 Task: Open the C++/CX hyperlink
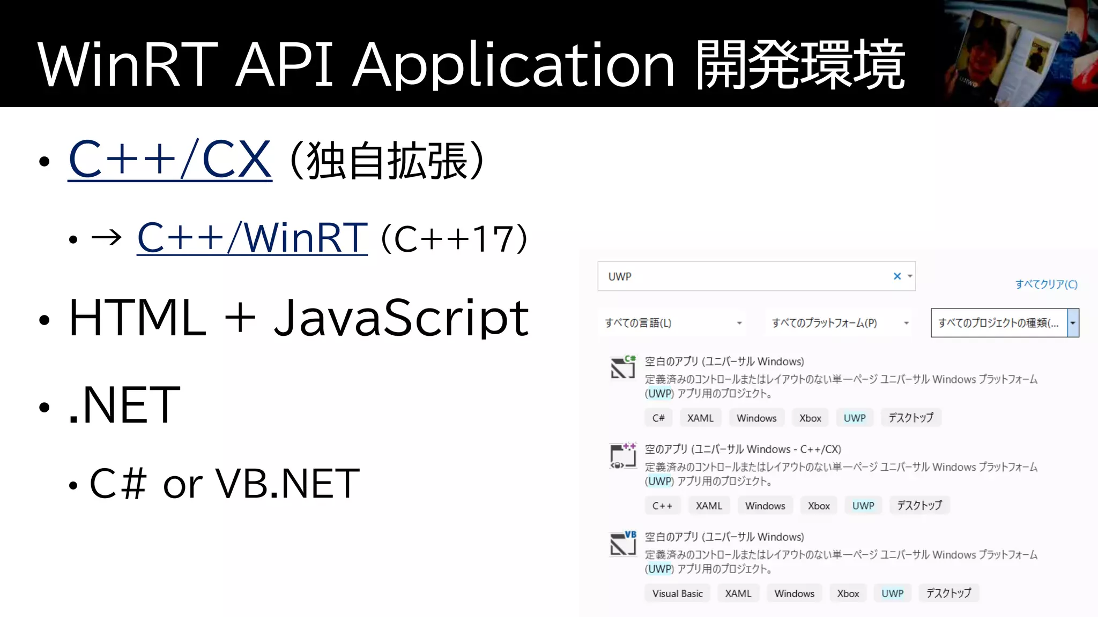pos(170,160)
